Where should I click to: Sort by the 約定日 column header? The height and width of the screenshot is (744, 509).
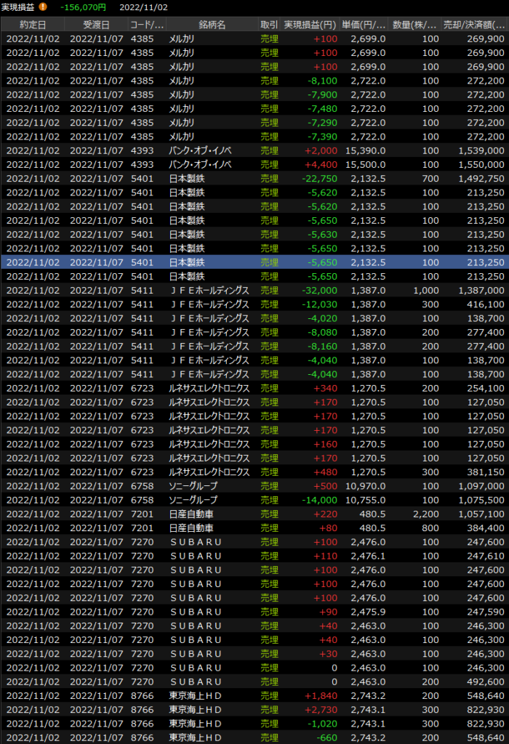coord(33,25)
